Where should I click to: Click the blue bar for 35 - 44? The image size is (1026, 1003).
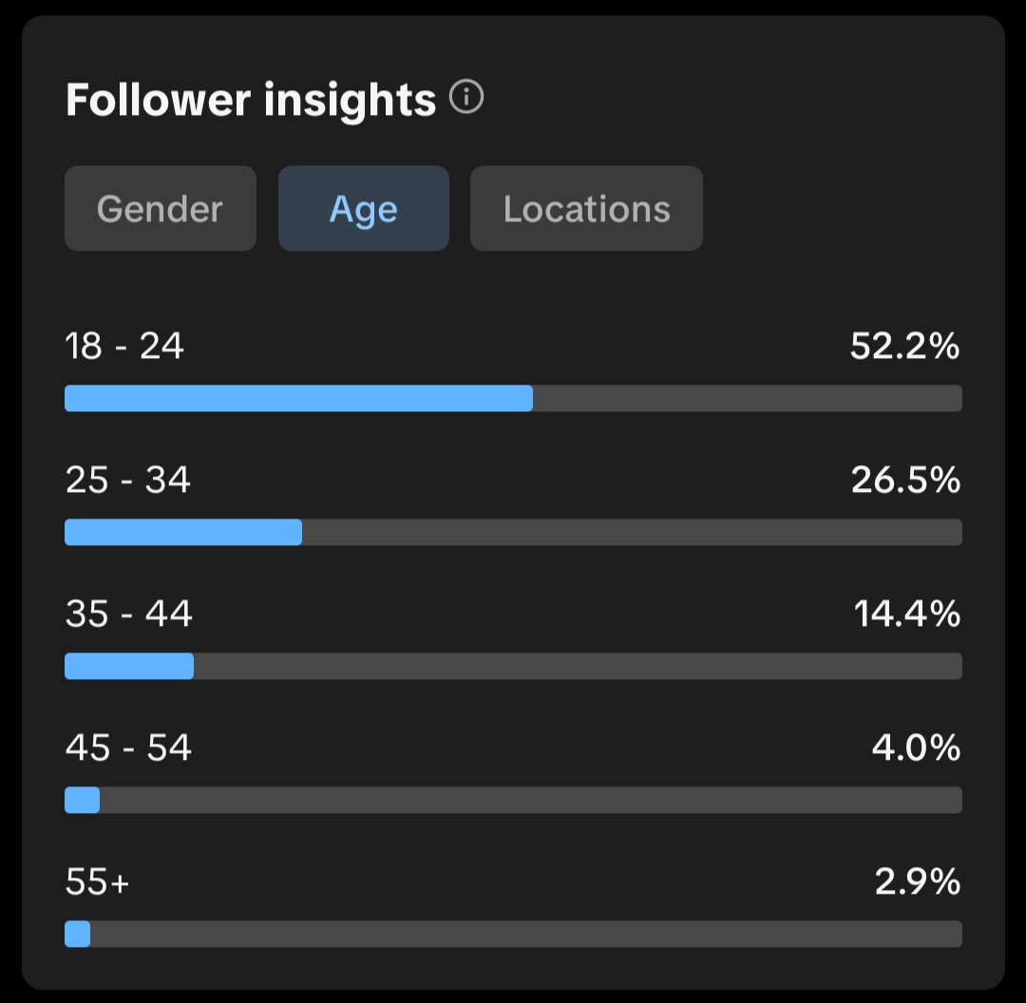click(x=129, y=666)
